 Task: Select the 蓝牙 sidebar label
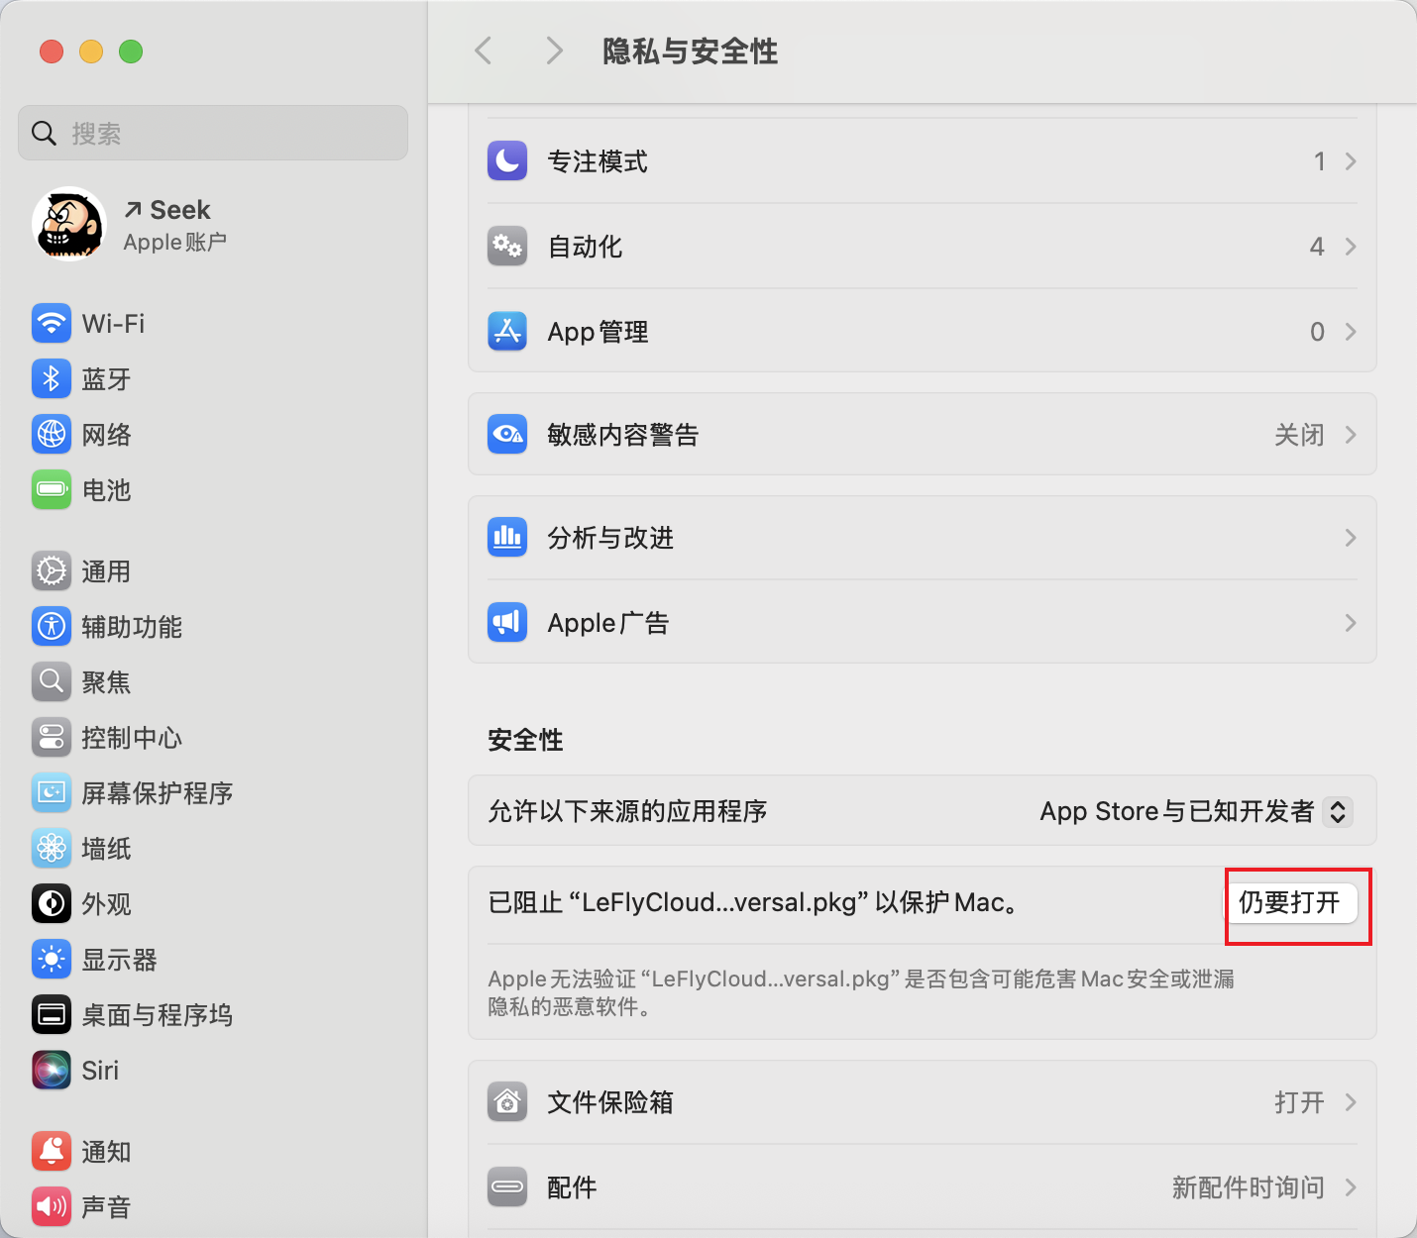click(x=106, y=379)
